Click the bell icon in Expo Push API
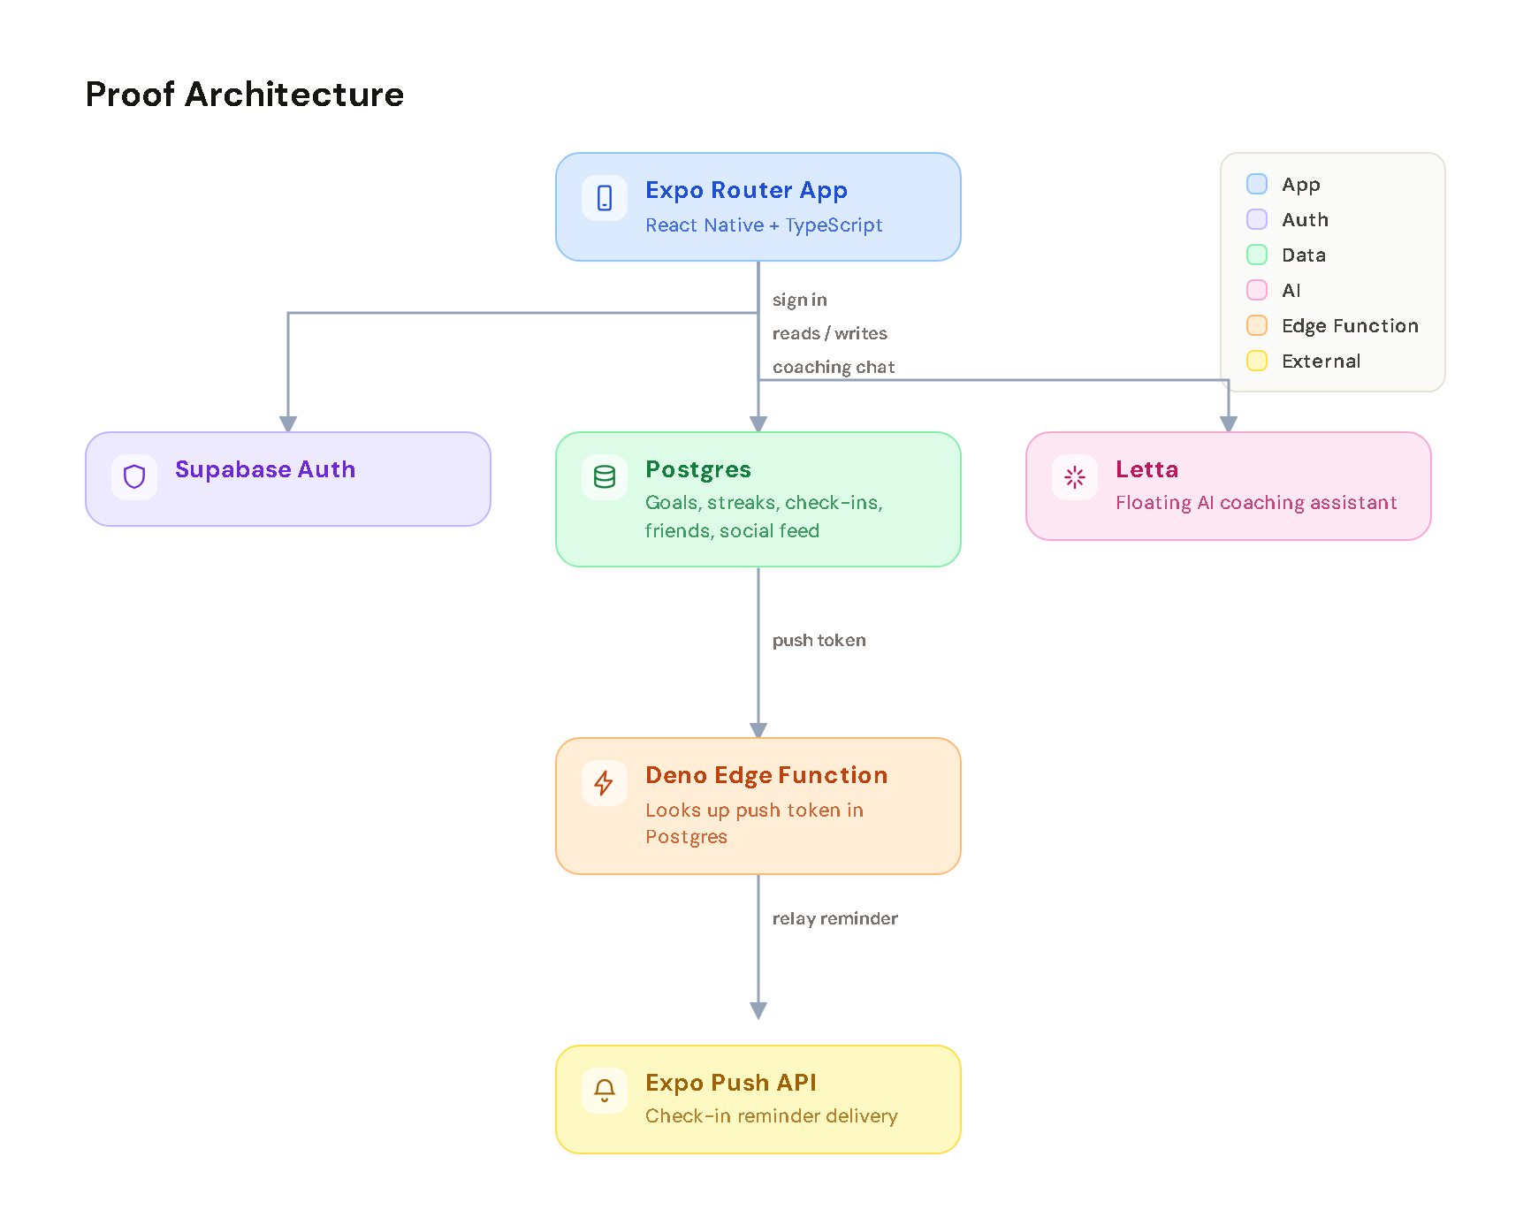1531x1225 pixels. point(605,1091)
